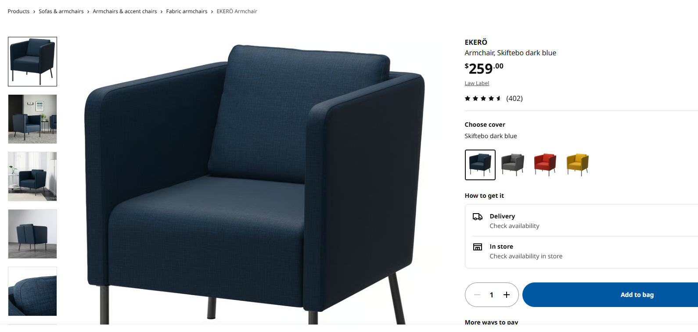
Task: Click the in-store building icon
Action: [477, 247]
